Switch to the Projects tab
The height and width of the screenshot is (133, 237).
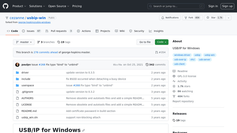pos(103,31)
